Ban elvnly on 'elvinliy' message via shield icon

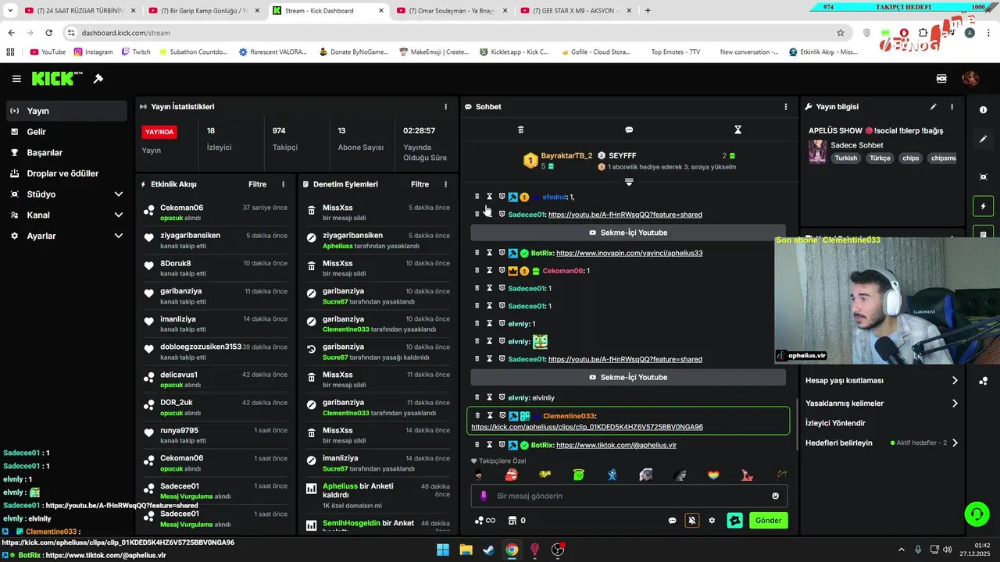coord(502,397)
